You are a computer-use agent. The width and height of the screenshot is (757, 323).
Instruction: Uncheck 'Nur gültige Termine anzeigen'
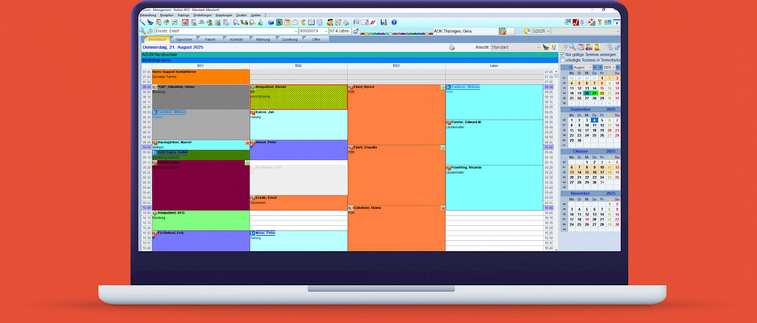click(x=563, y=54)
